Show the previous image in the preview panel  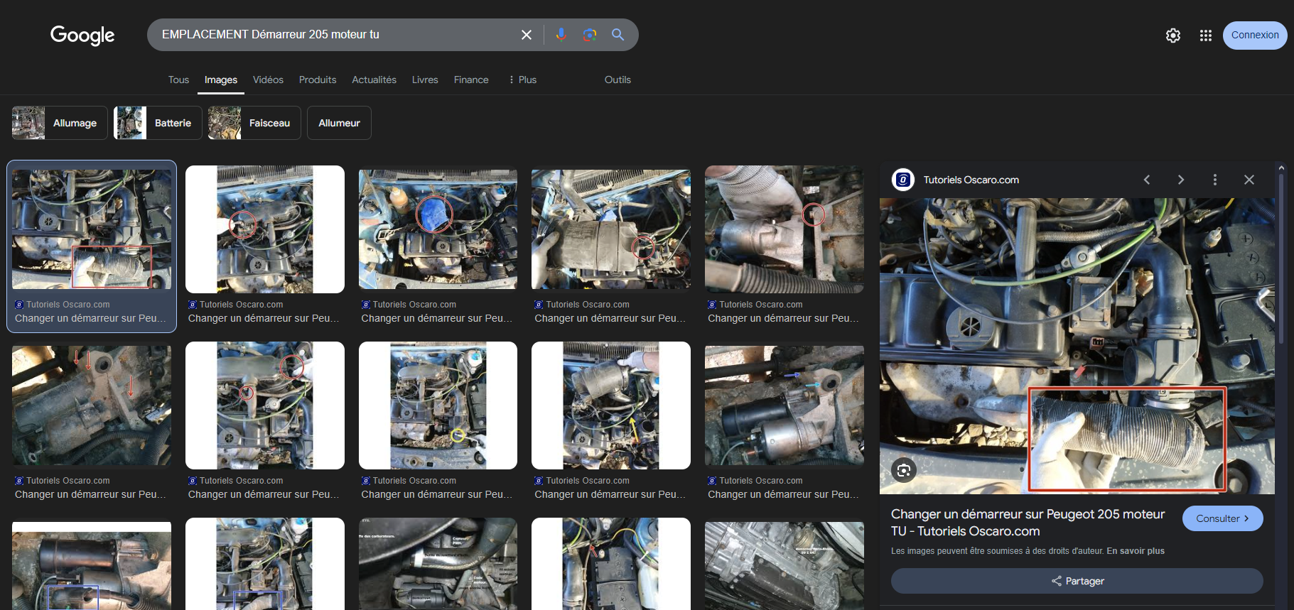(x=1147, y=180)
